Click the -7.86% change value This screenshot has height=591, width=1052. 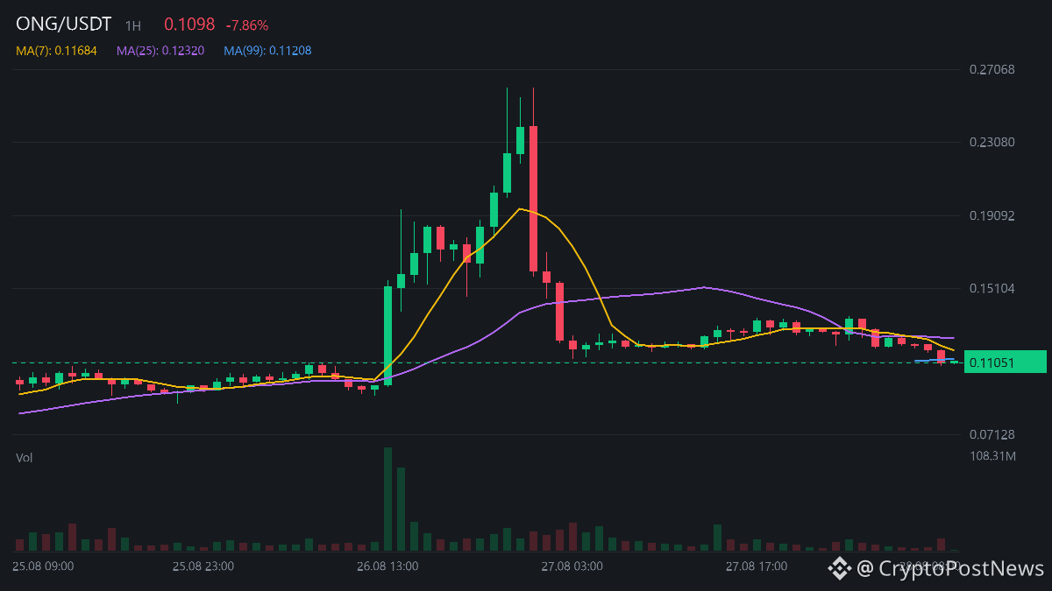click(247, 25)
